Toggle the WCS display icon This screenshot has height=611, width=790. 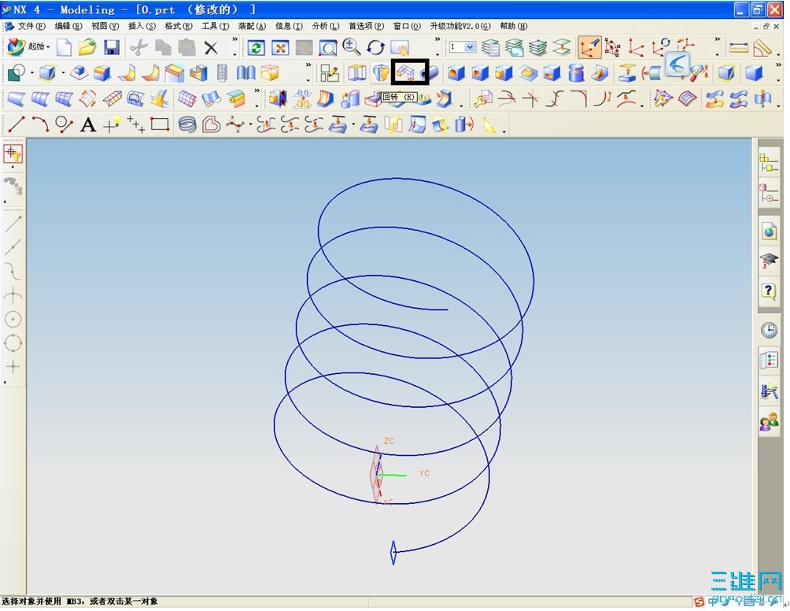pyautogui.click(x=589, y=48)
